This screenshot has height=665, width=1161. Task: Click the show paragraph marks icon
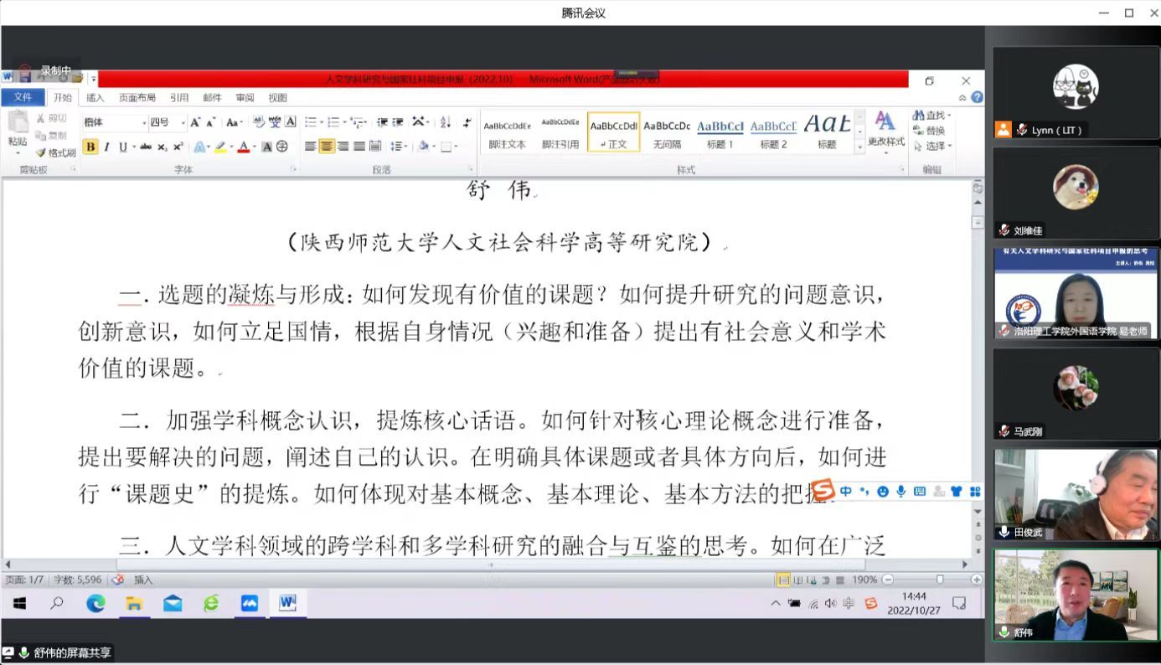(x=467, y=122)
